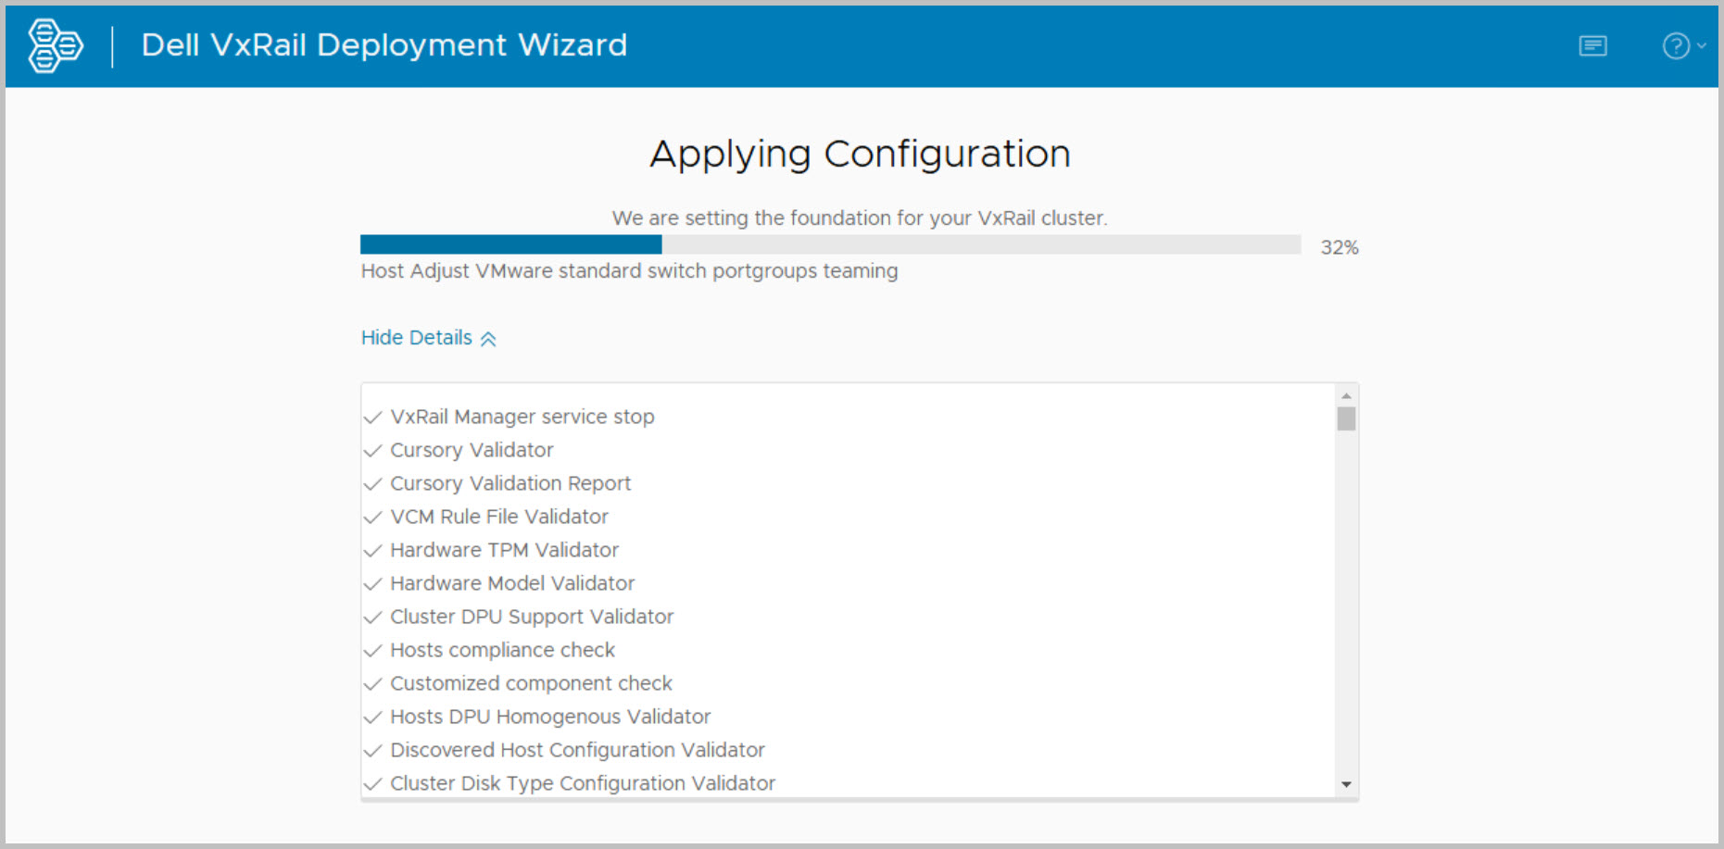Open the help question mark menu

(x=1675, y=45)
